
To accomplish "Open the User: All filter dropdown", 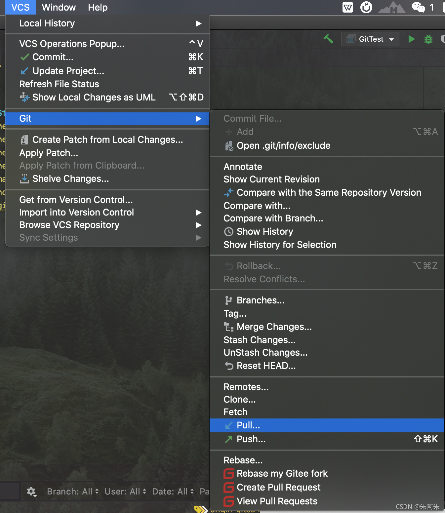I will click(125, 492).
